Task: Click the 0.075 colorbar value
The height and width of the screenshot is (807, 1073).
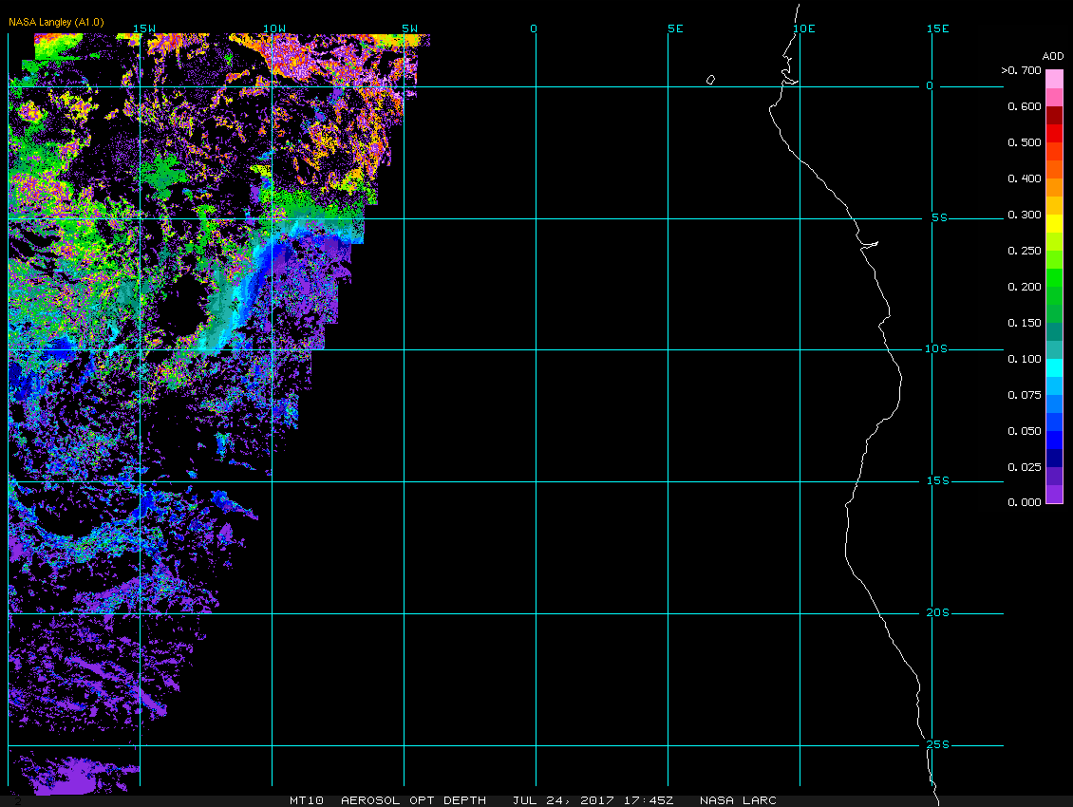Action: [x=1025, y=395]
